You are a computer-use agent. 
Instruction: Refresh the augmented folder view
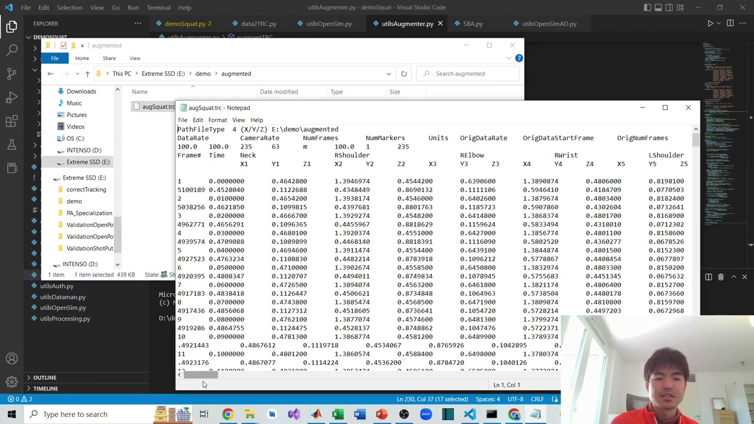(404, 74)
